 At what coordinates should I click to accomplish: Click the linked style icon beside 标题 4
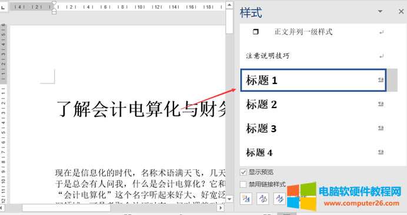click(381, 152)
